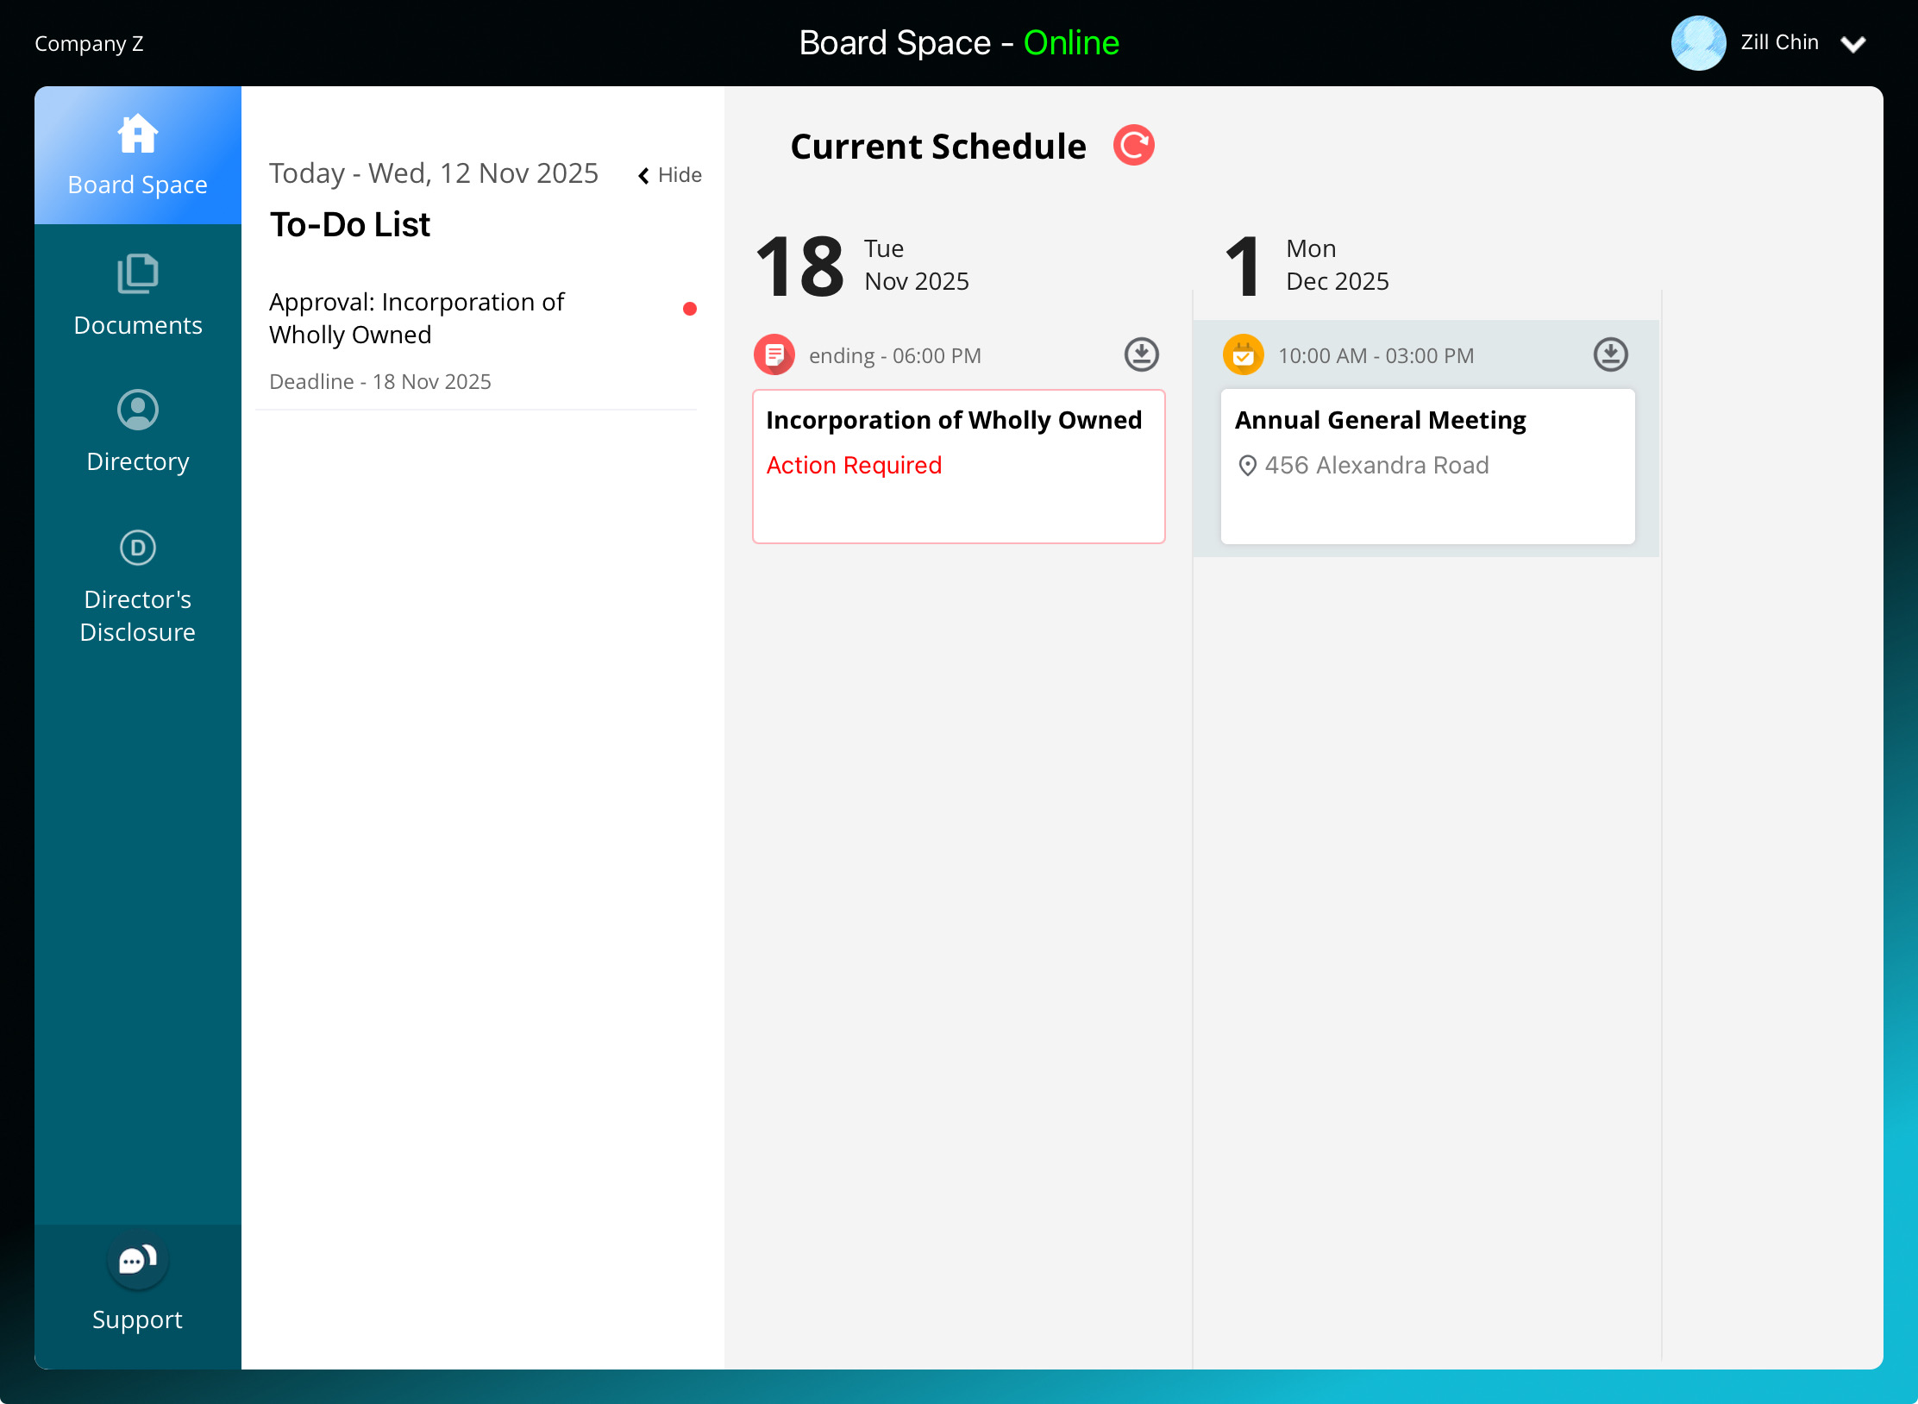
Task: Open the Documents section icon
Action: (138, 273)
